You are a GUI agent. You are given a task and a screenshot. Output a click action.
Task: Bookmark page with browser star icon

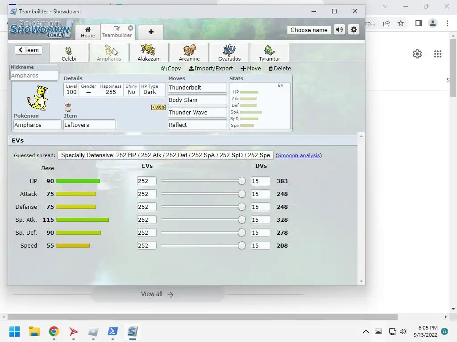(401, 23)
